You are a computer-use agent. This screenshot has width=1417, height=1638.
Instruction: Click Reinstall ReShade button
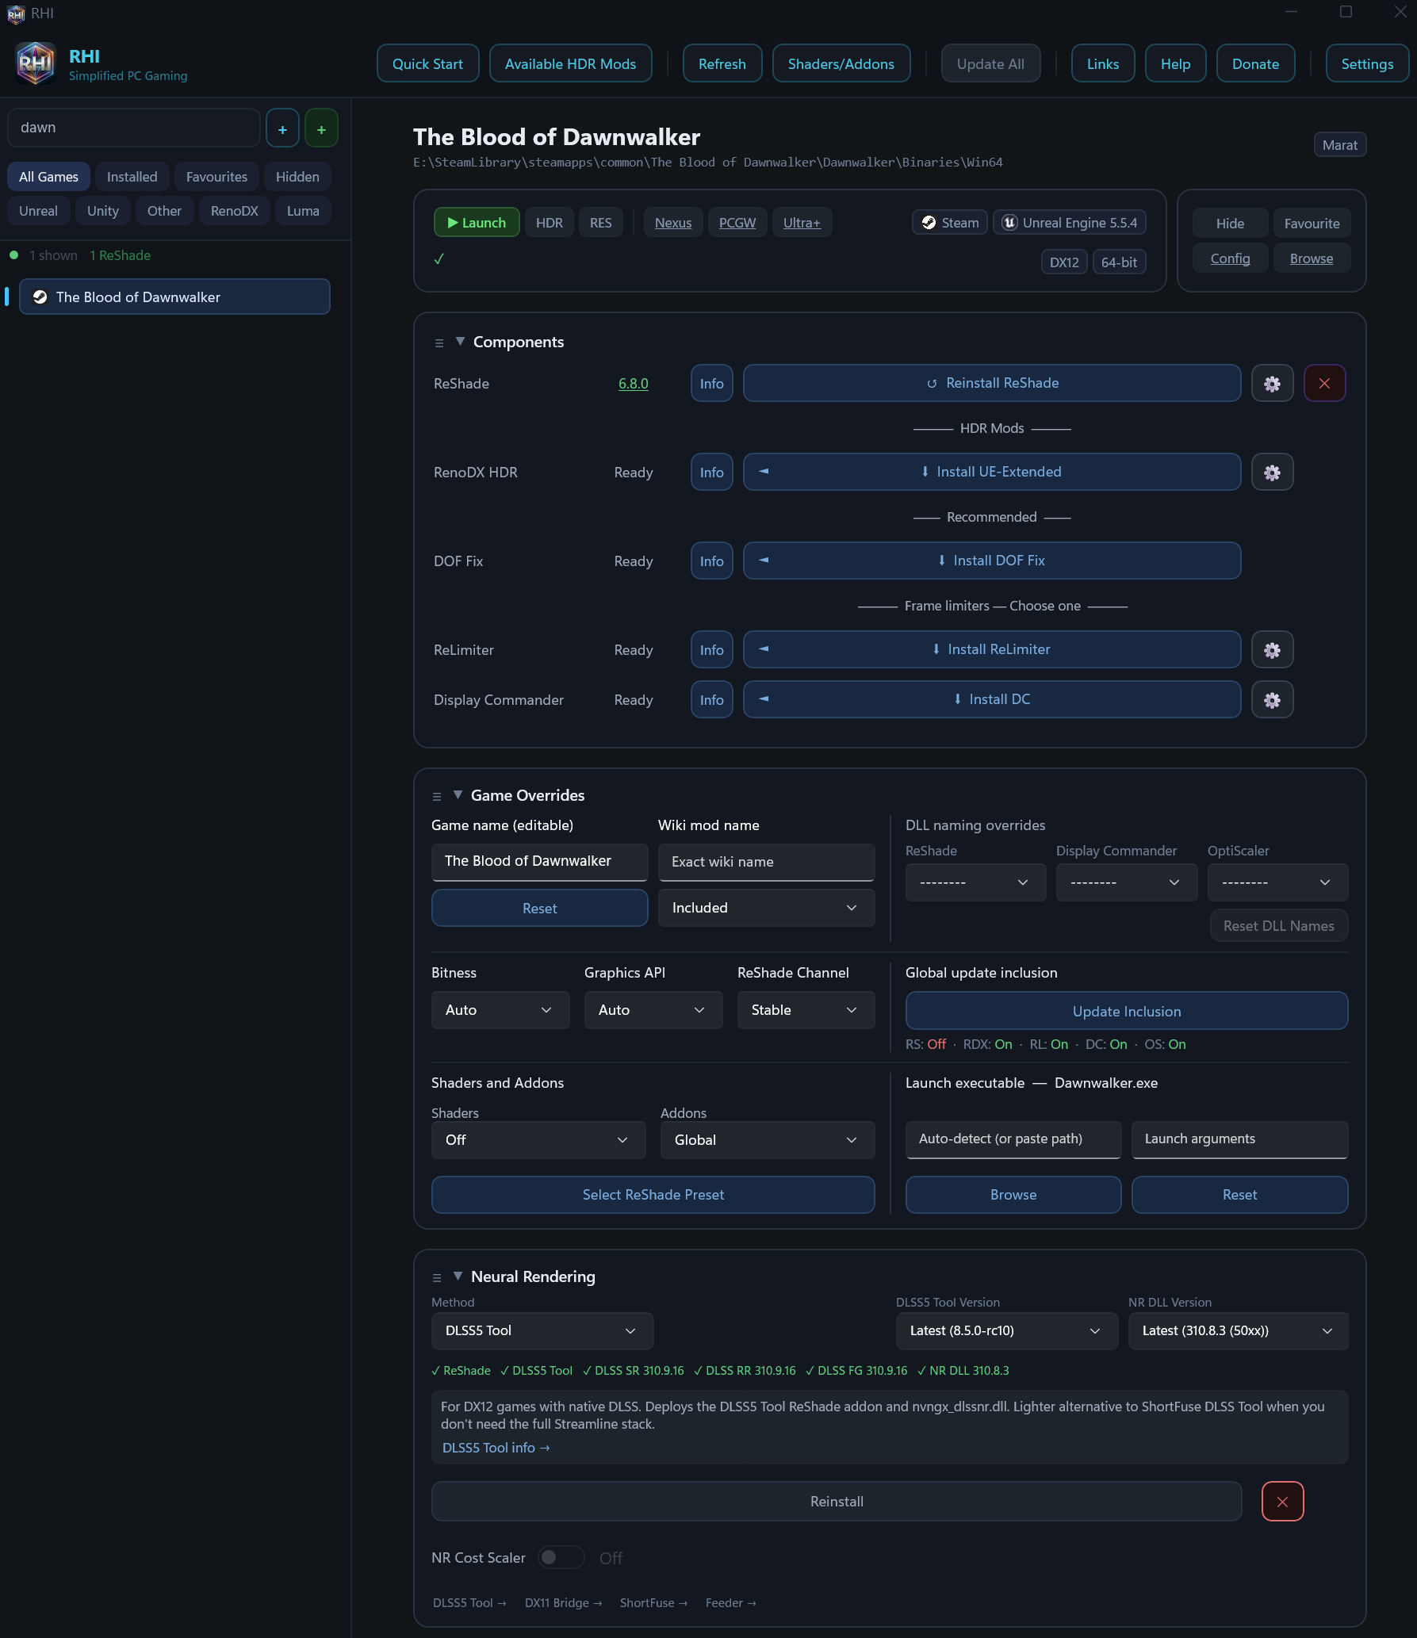(991, 384)
